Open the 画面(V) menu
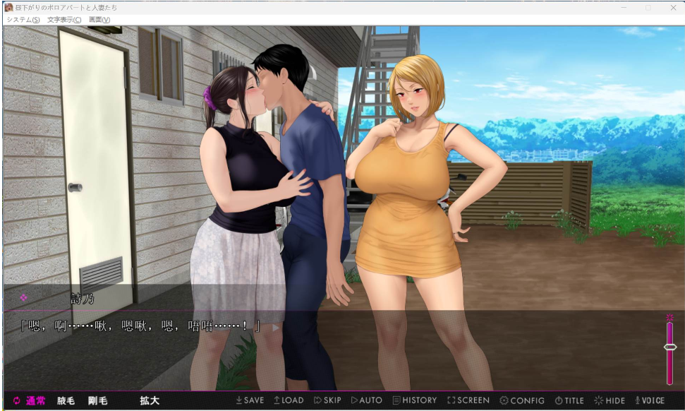 [x=99, y=20]
